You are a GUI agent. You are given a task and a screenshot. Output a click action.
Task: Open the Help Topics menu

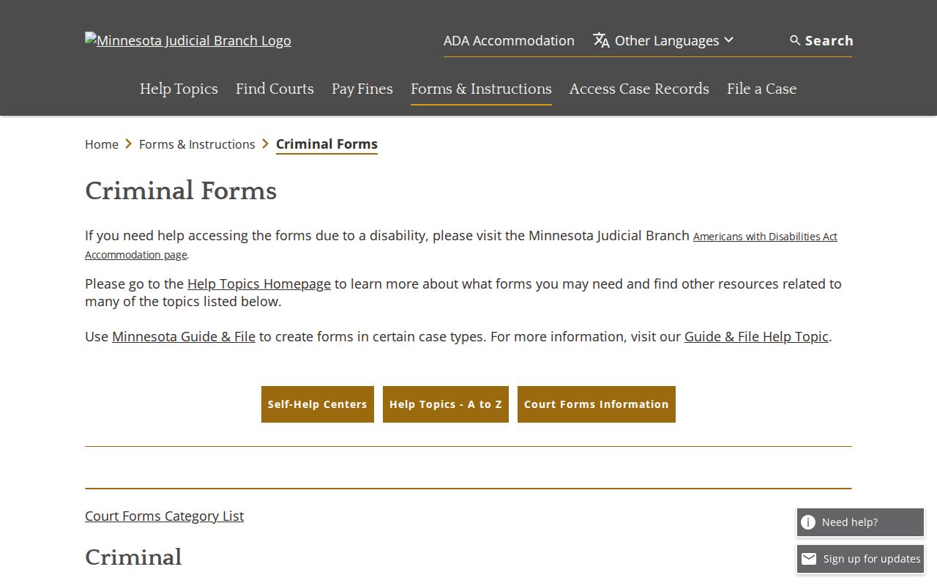(179, 89)
